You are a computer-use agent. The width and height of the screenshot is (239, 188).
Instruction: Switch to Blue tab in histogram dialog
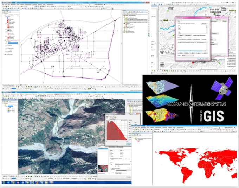(x=114, y=119)
